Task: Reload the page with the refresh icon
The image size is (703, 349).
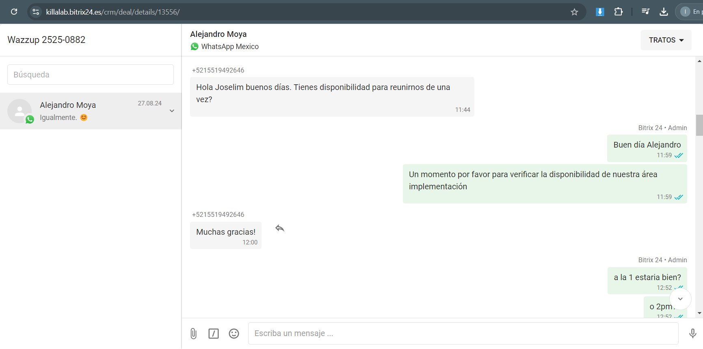Action: click(14, 12)
